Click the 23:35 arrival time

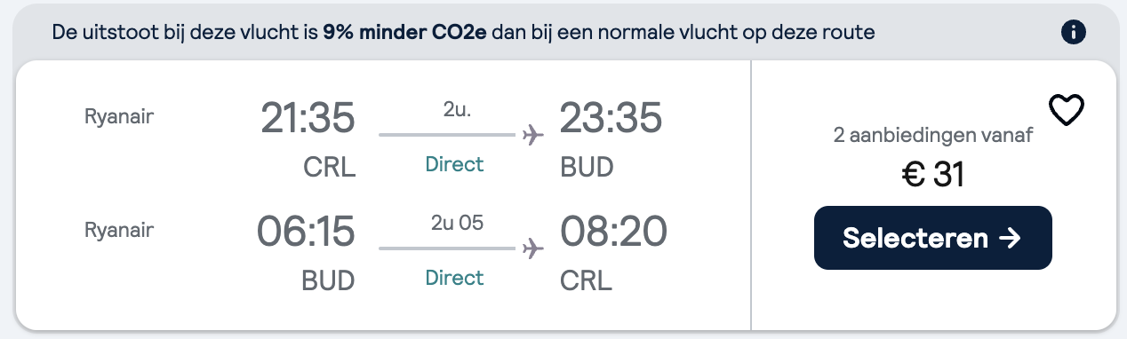pyautogui.click(x=611, y=118)
